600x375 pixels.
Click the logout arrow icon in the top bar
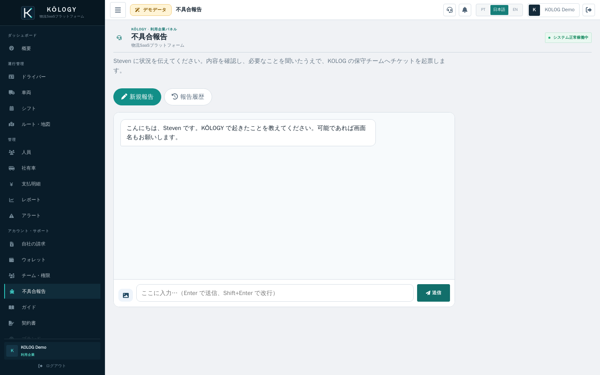[x=589, y=10]
